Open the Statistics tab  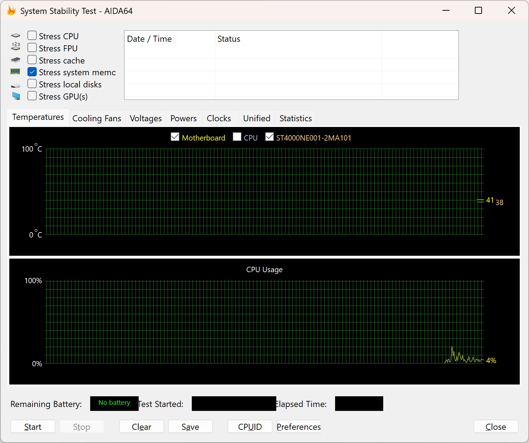(x=296, y=118)
